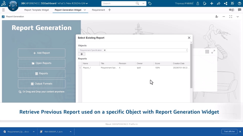Switch to Report Template Widget tab
The image size is (243, 136).
pos(36,10)
